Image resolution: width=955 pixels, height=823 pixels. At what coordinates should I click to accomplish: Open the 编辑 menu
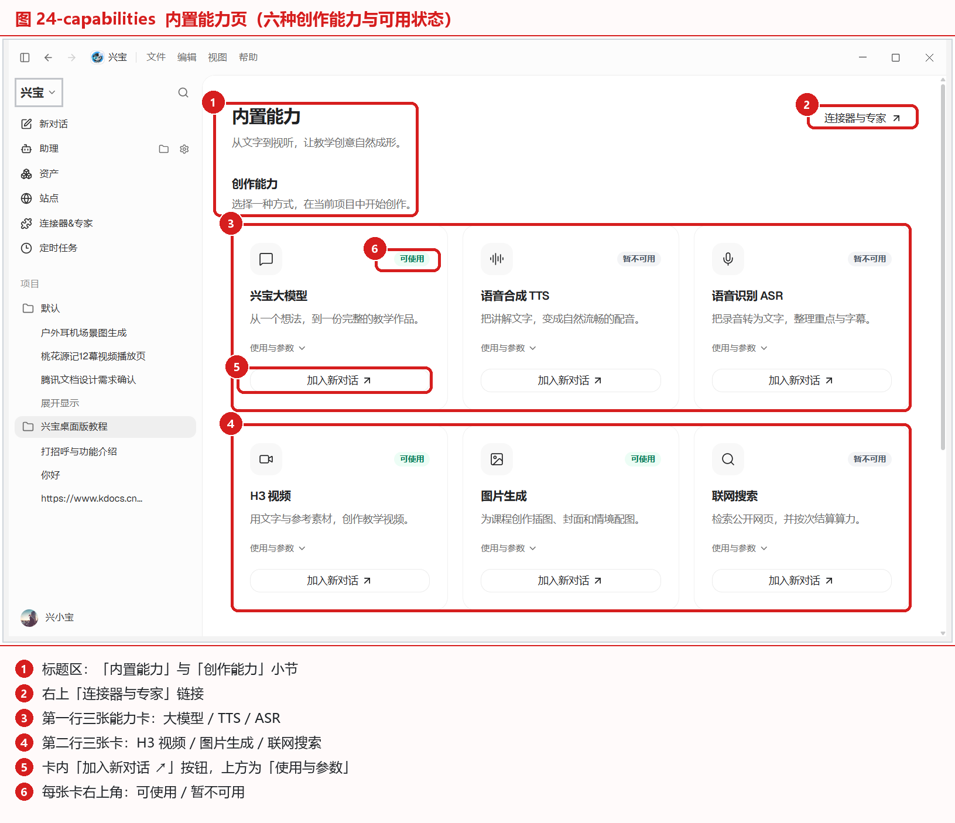pos(187,57)
